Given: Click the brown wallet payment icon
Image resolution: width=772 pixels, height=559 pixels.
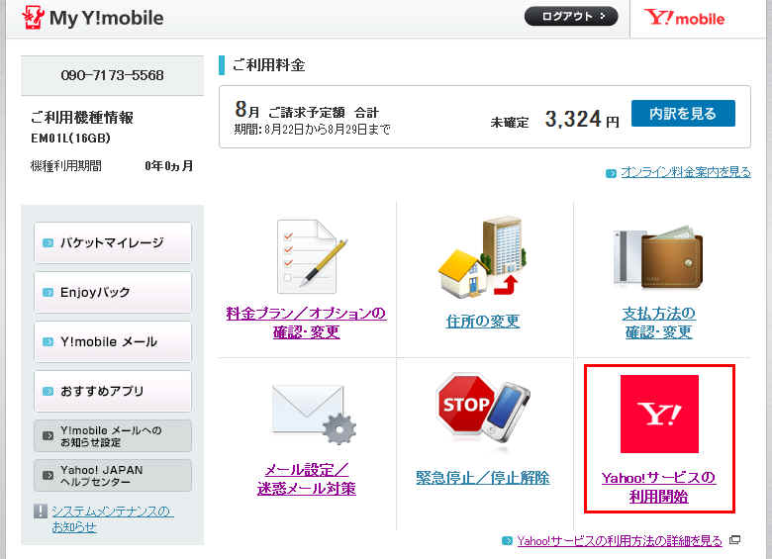Looking at the screenshot, I should click(x=659, y=258).
